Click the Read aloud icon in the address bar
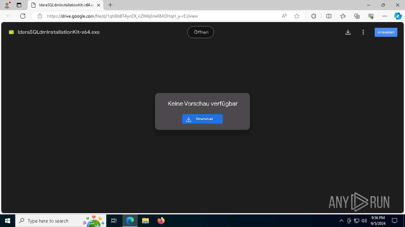Image resolution: width=405 pixels, height=227 pixels. [284, 16]
